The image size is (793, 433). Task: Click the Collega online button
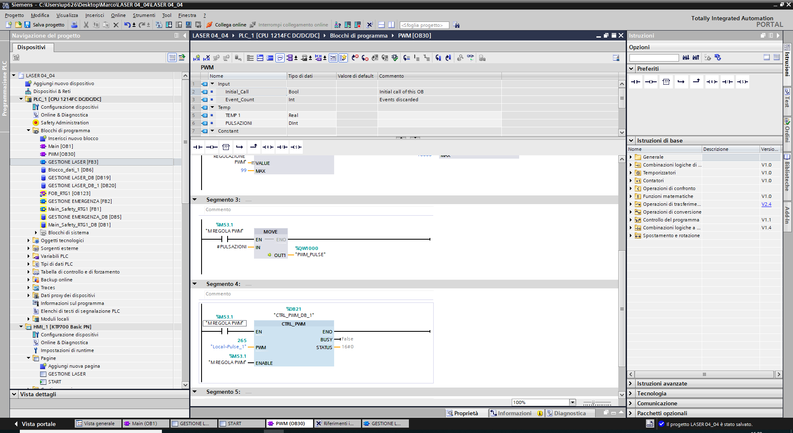click(x=226, y=25)
